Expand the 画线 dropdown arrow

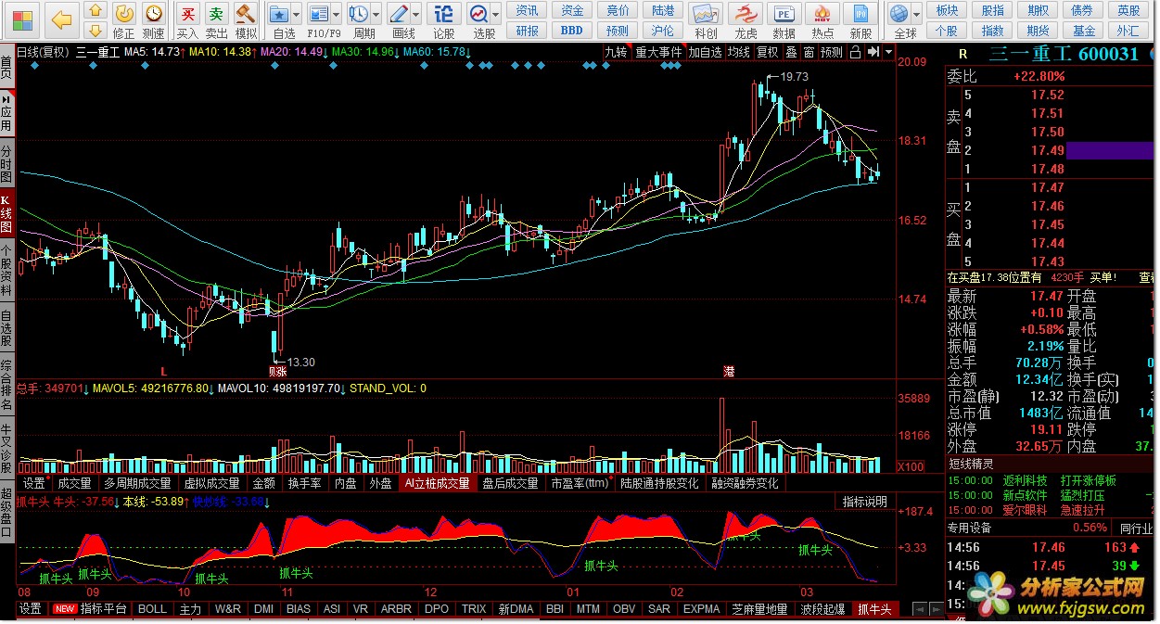click(416, 15)
